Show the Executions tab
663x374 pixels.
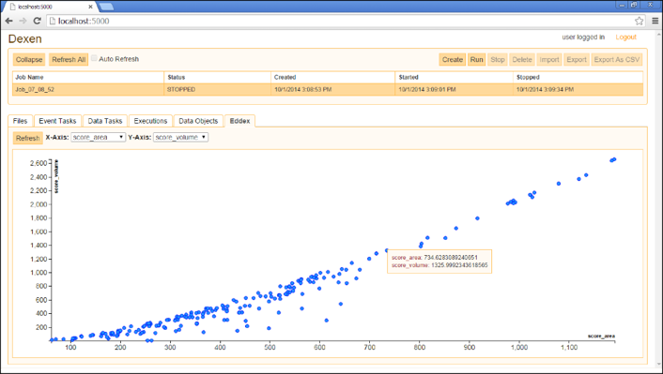pyautogui.click(x=150, y=121)
